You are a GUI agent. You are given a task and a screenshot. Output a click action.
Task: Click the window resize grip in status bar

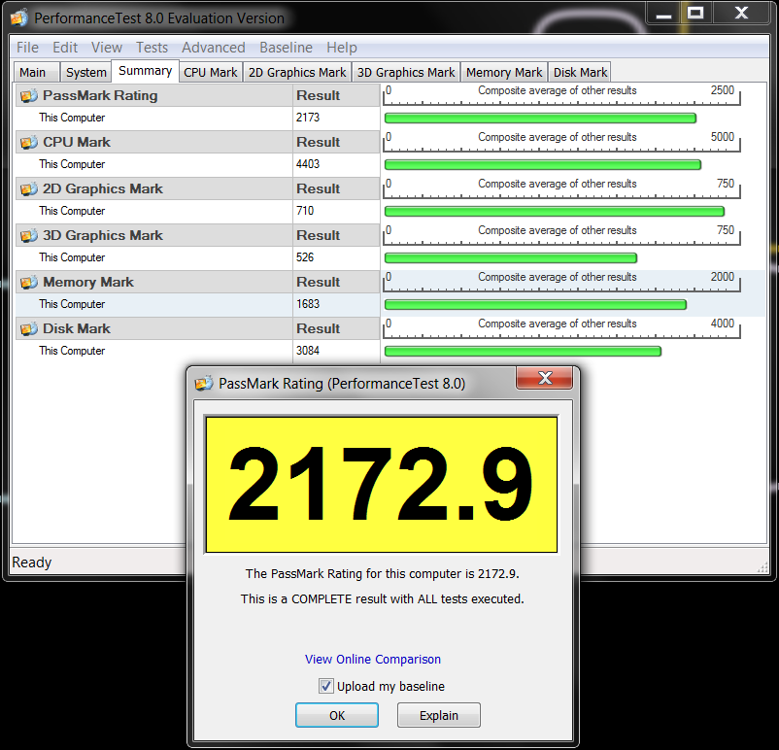(x=762, y=567)
